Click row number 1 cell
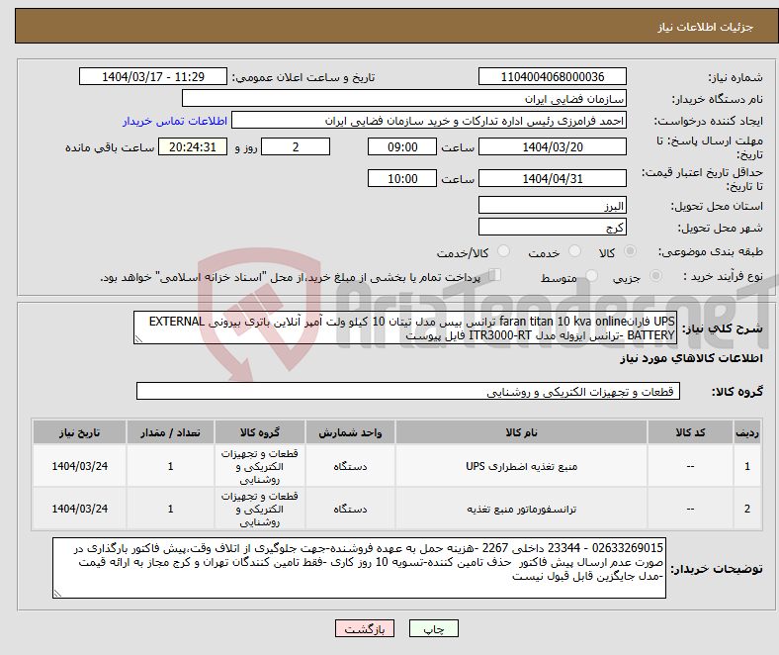The height and width of the screenshot is (655, 779). click(747, 466)
